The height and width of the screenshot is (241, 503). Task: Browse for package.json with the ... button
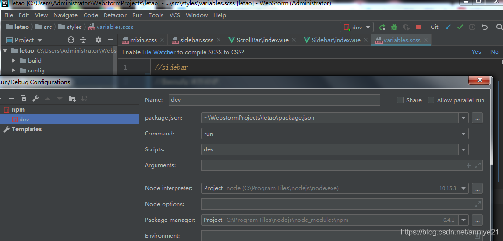[x=477, y=118]
